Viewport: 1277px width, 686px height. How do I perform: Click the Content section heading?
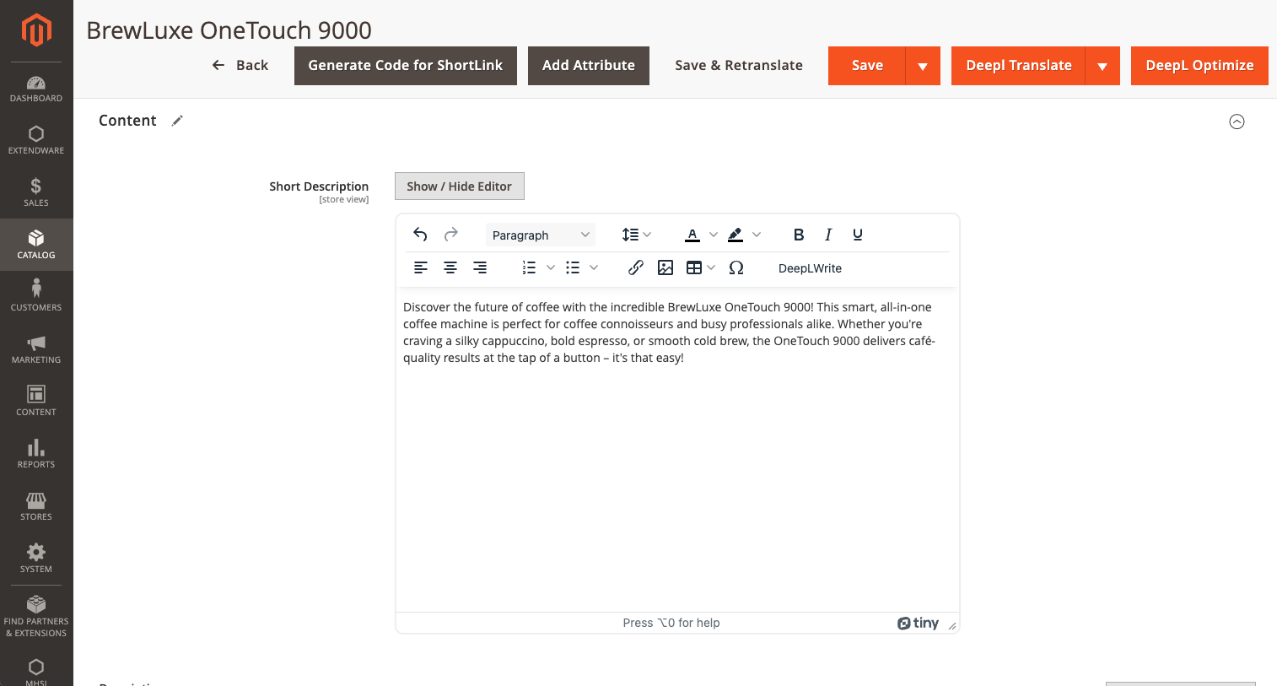[x=127, y=121]
